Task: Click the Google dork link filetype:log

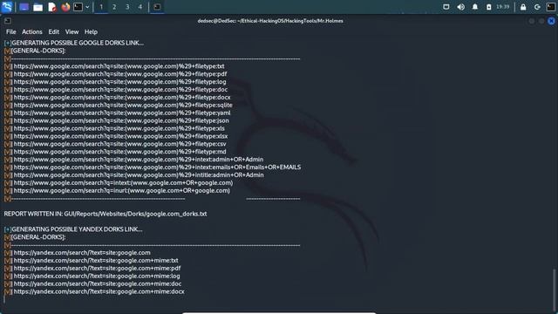Action: (x=119, y=82)
